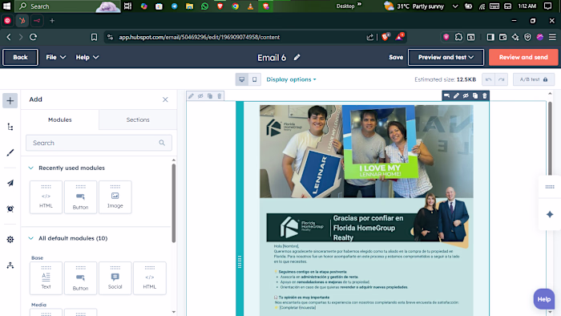Open the settings gear icon in sidebar

[x=10, y=240]
